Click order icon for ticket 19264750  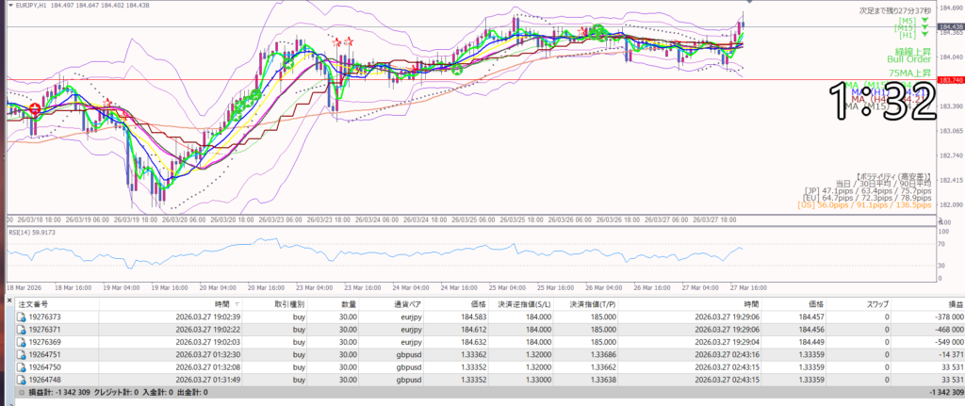click(22, 366)
